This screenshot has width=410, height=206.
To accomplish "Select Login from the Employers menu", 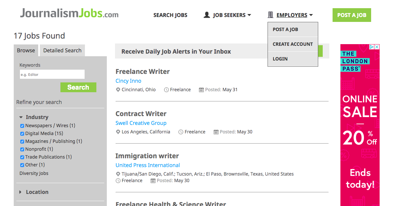I will 280,59.
